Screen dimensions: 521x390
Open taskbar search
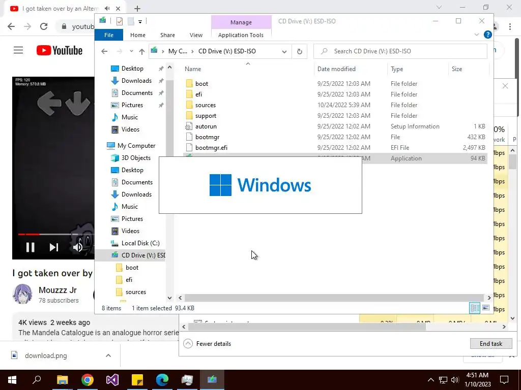click(37, 380)
